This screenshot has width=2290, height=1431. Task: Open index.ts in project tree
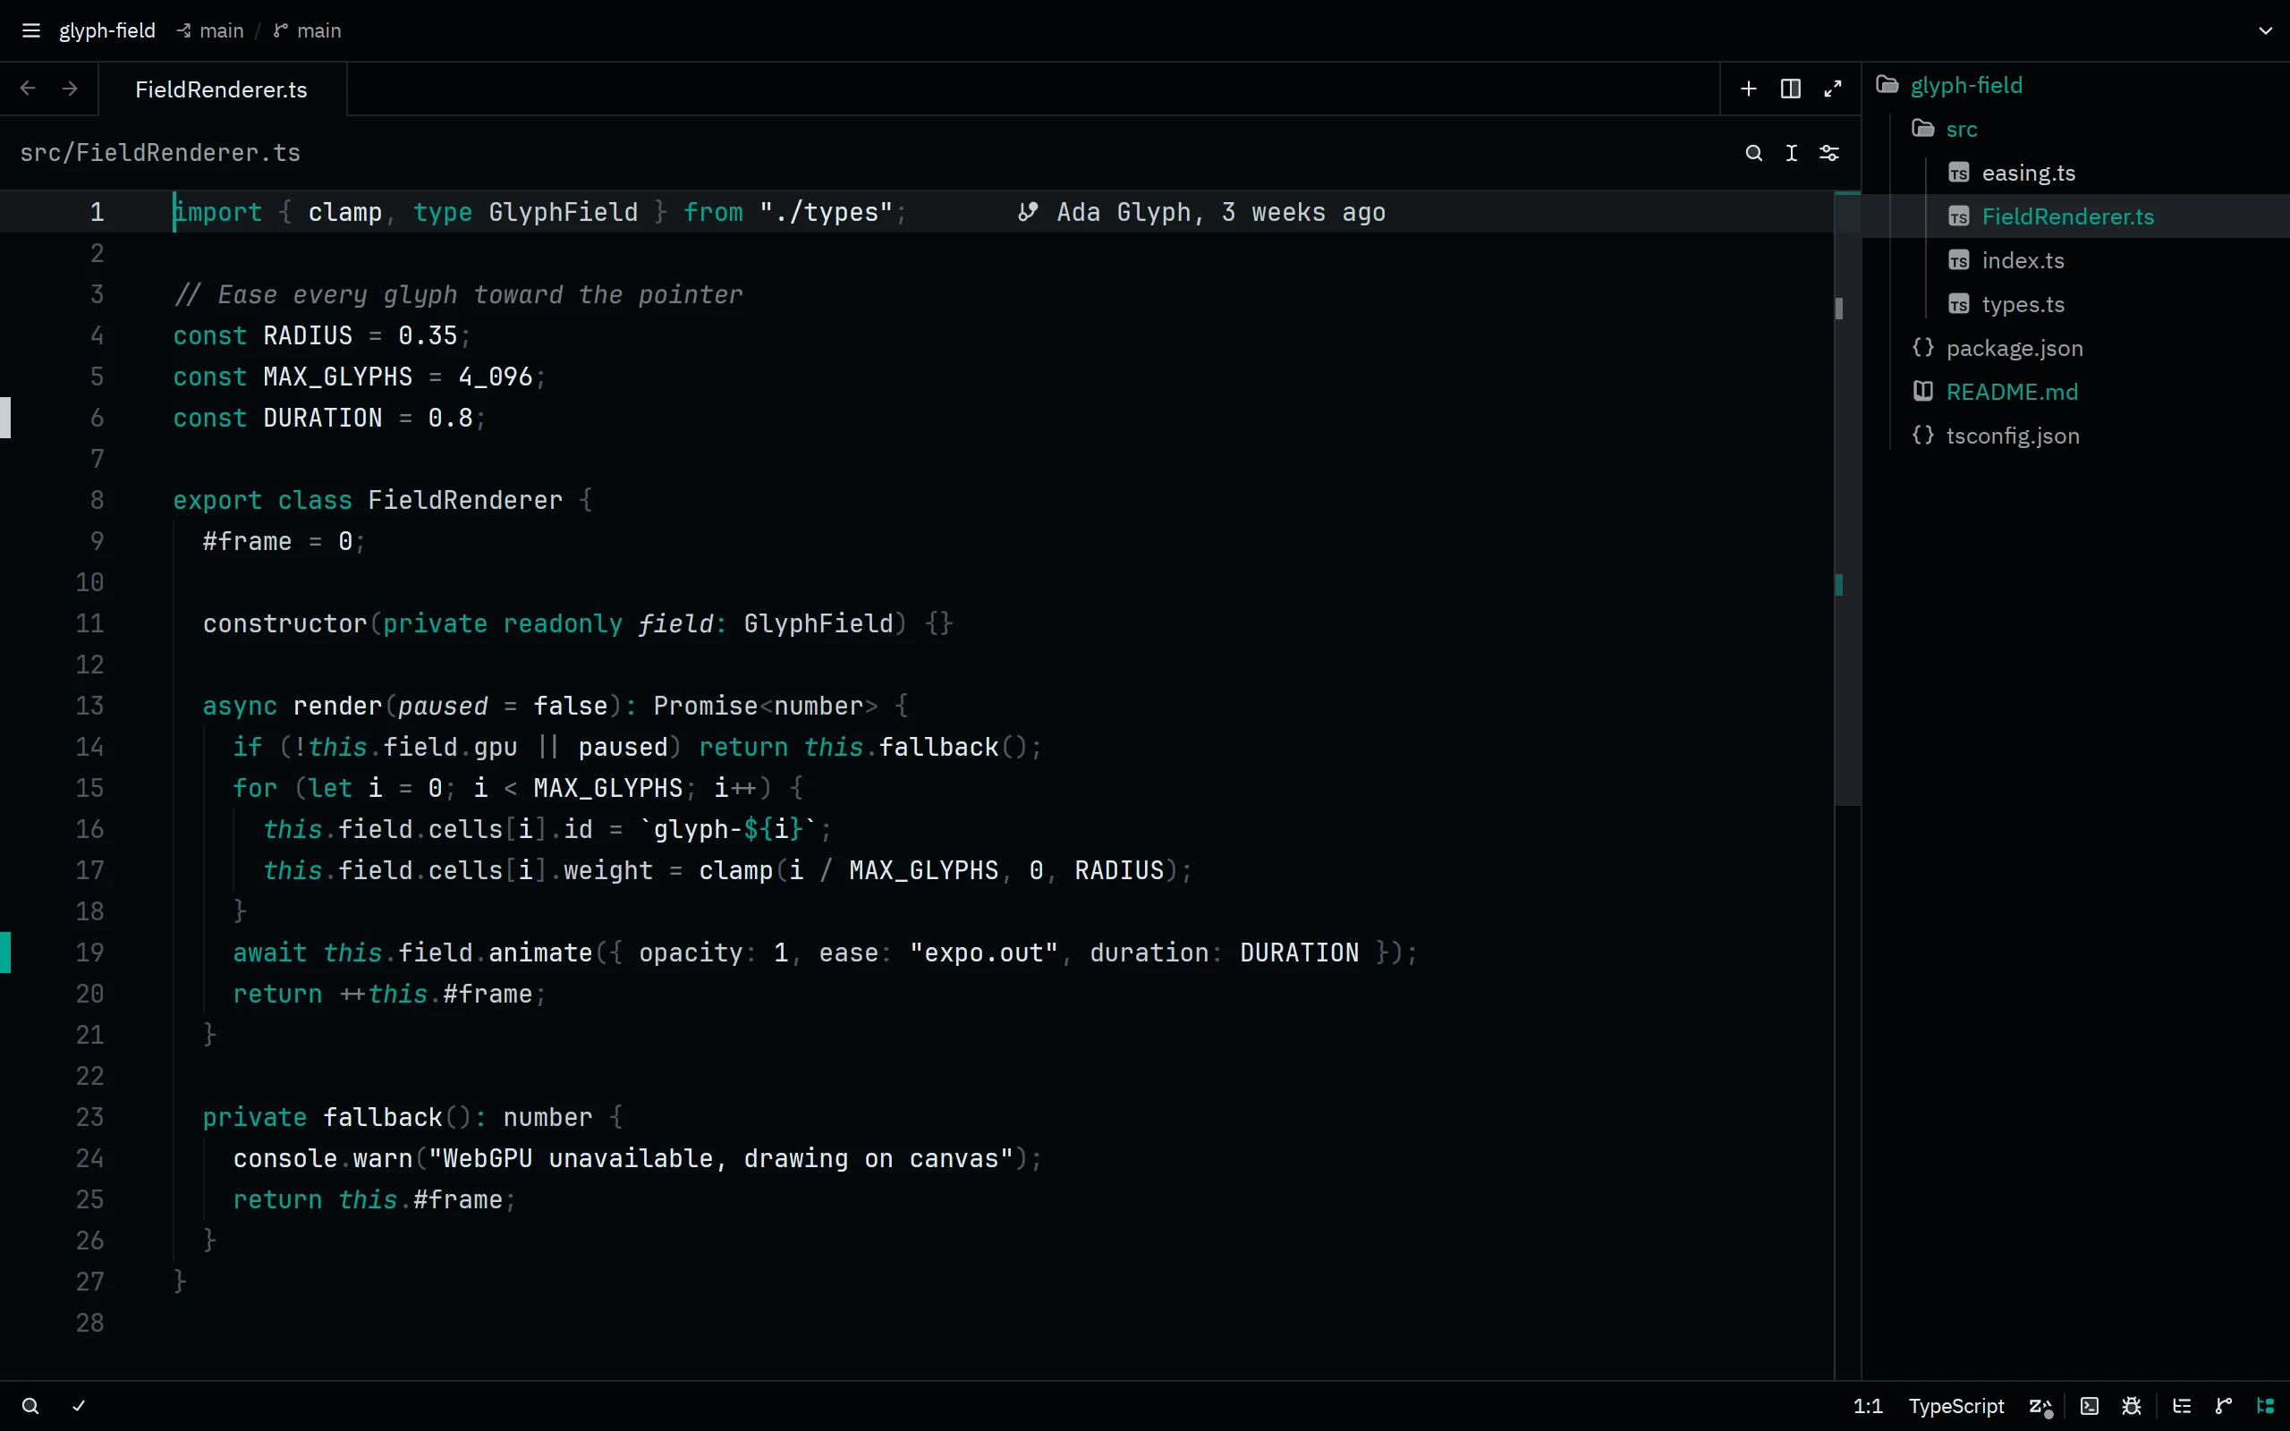coord(2075,260)
